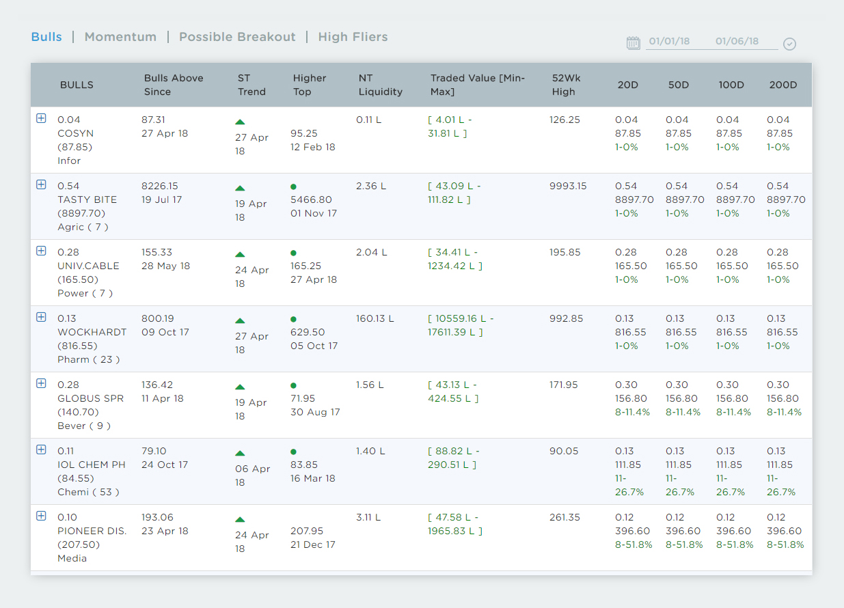The image size is (844, 608).
Task: Sort by ST Trend column header
Action: point(251,85)
